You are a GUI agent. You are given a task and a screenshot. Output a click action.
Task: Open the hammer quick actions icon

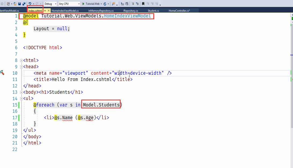(2, 73)
